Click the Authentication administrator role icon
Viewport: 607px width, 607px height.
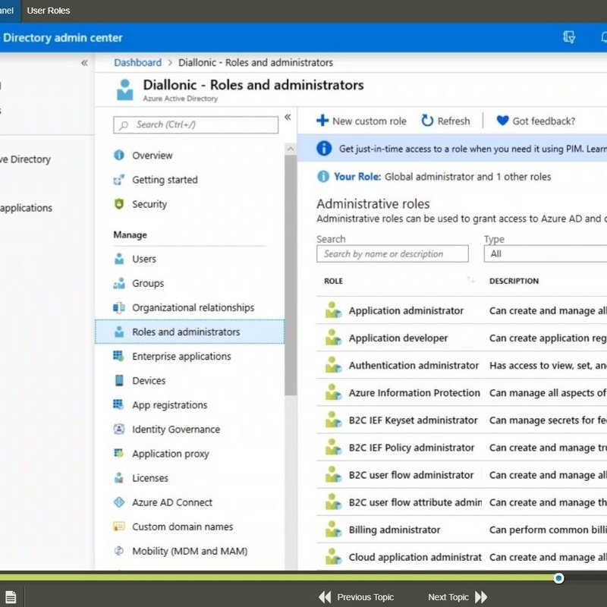pos(333,365)
